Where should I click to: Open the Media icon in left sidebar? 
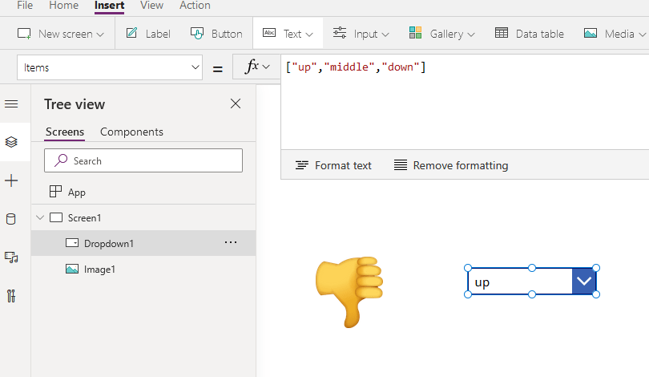(x=11, y=257)
